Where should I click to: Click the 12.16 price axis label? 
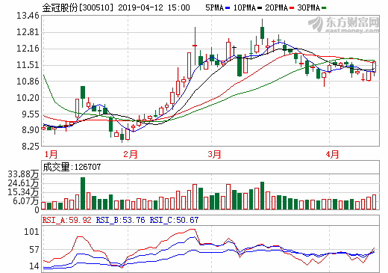(x=28, y=49)
